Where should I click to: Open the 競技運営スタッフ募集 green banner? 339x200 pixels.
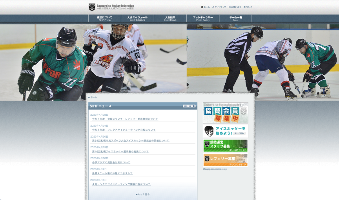[225, 145]
